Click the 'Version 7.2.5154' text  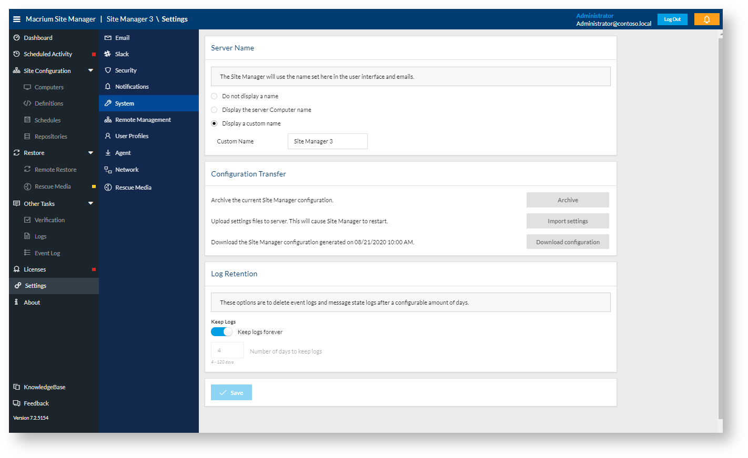tap(31, 418)
